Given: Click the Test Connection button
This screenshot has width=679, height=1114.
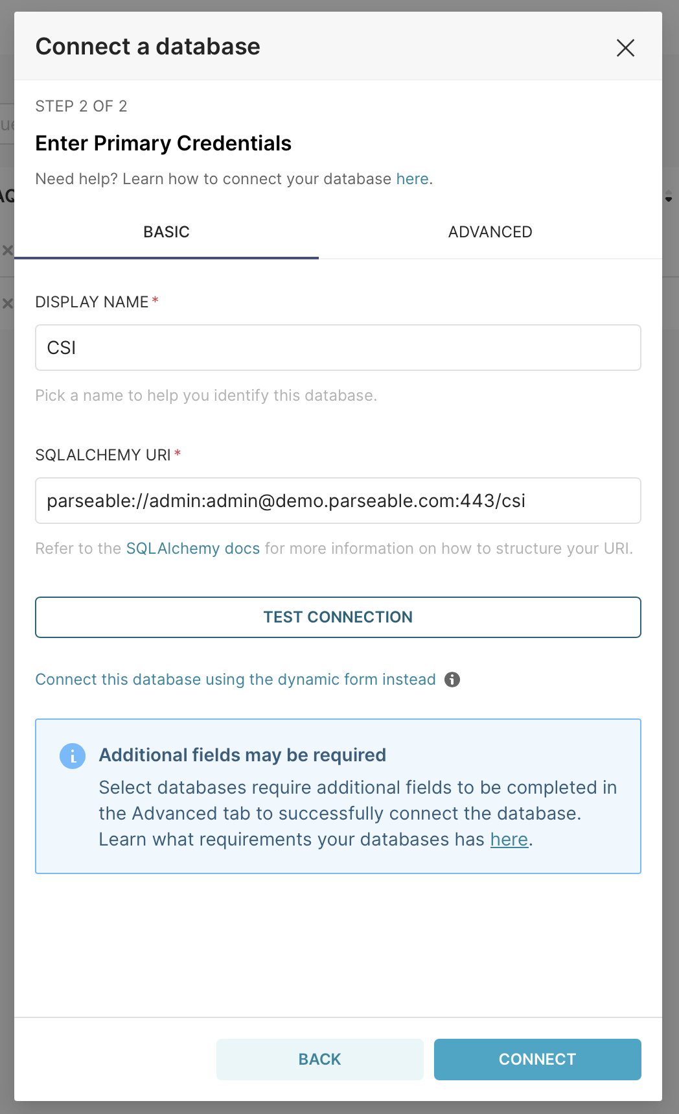Looking at the screenshot, I should 338,617.
